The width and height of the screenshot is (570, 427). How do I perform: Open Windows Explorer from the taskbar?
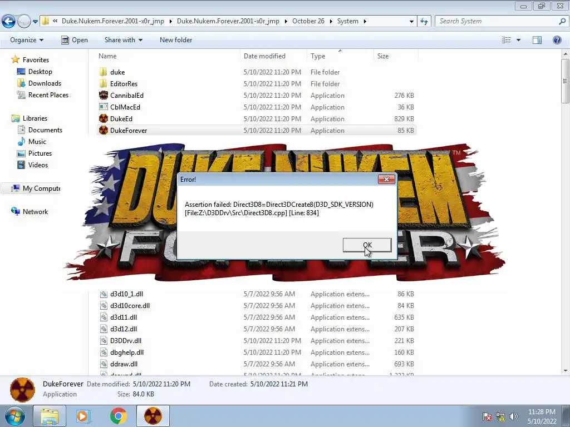tap(50, 416)
